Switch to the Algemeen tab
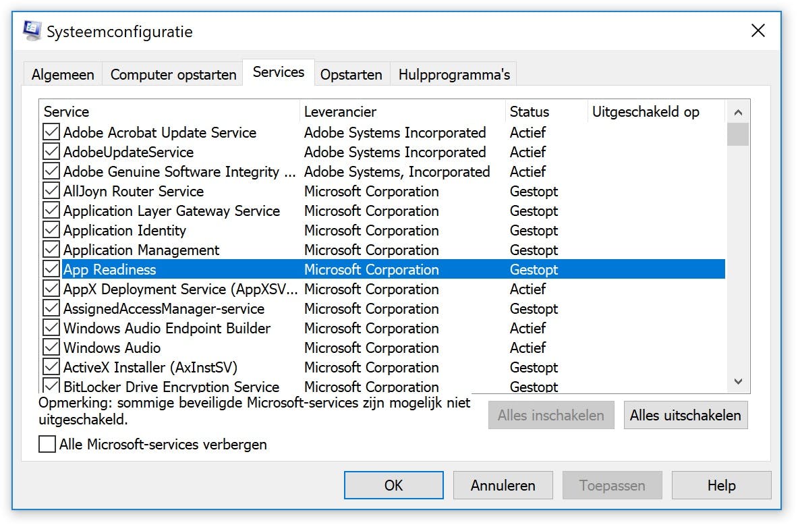 (63, 74)
